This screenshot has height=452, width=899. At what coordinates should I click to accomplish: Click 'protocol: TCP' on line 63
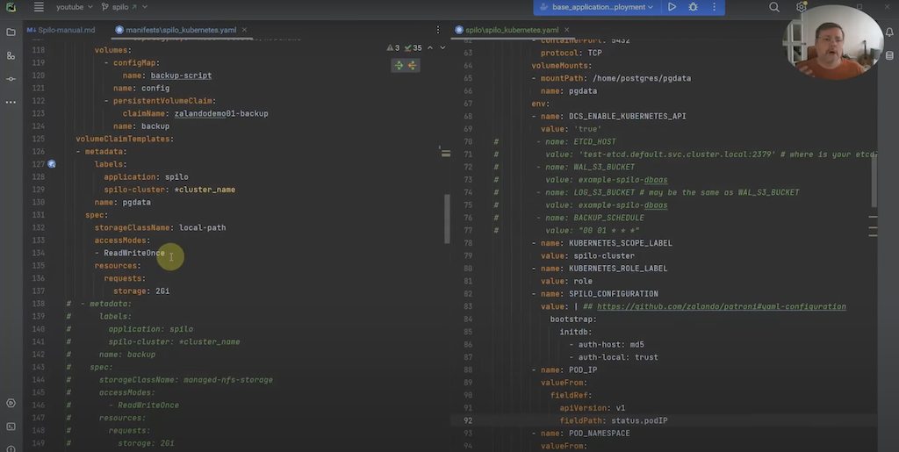click(571, 53)
